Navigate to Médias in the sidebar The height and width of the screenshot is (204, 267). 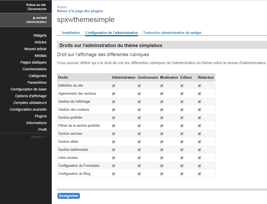(41, 56)
